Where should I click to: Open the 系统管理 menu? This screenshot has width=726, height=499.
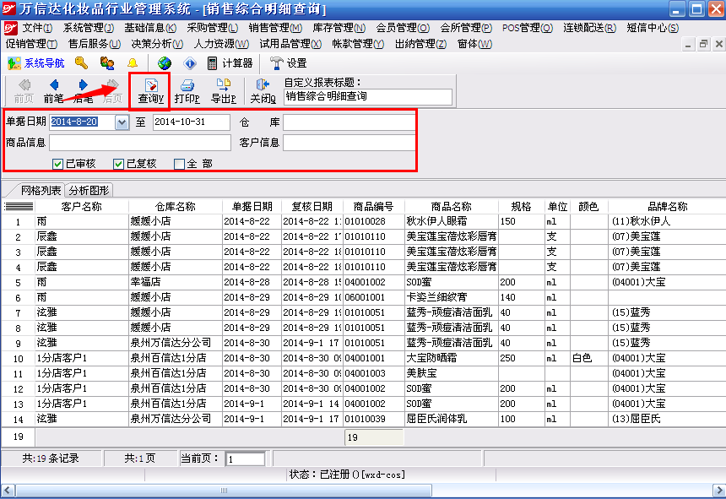click(x=88, y=28)
